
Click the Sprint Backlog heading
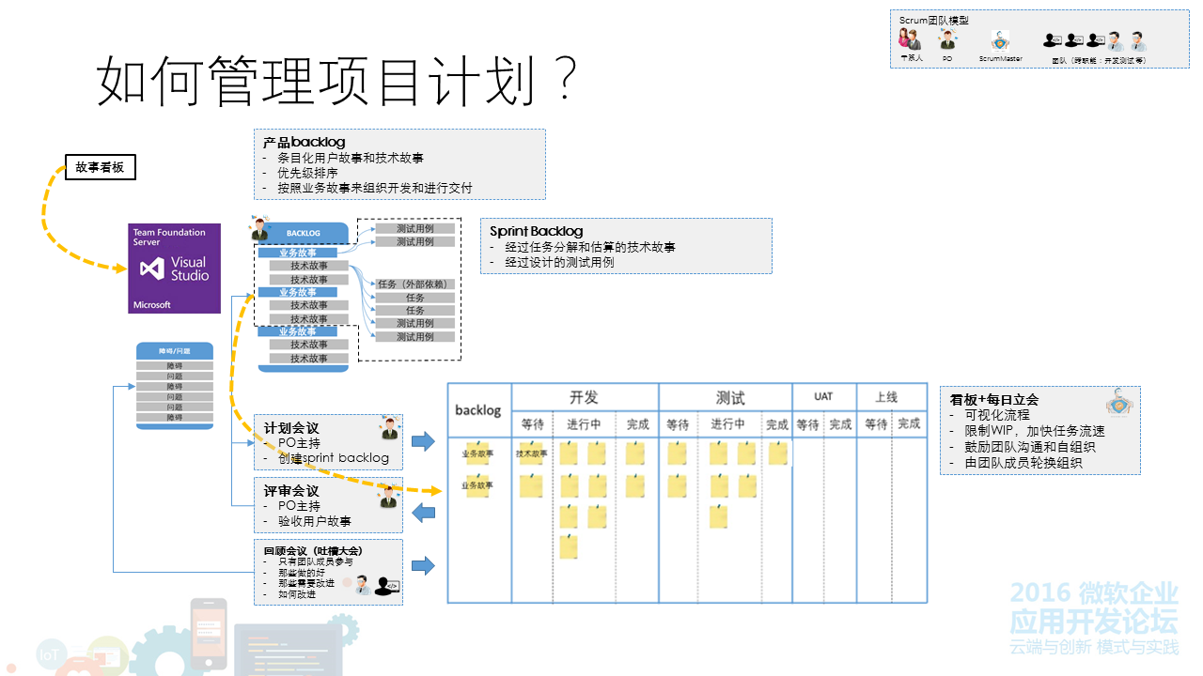point(536,231)
